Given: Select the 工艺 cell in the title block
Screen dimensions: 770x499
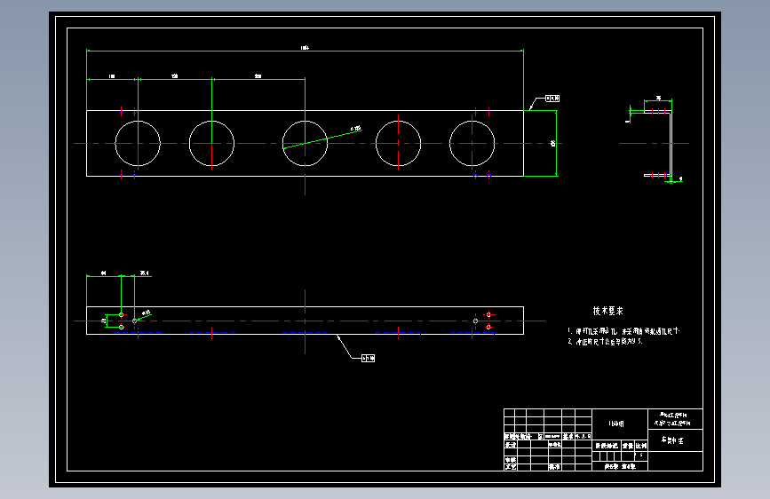Looking at the screenshot, I should [x=511, y=467].
